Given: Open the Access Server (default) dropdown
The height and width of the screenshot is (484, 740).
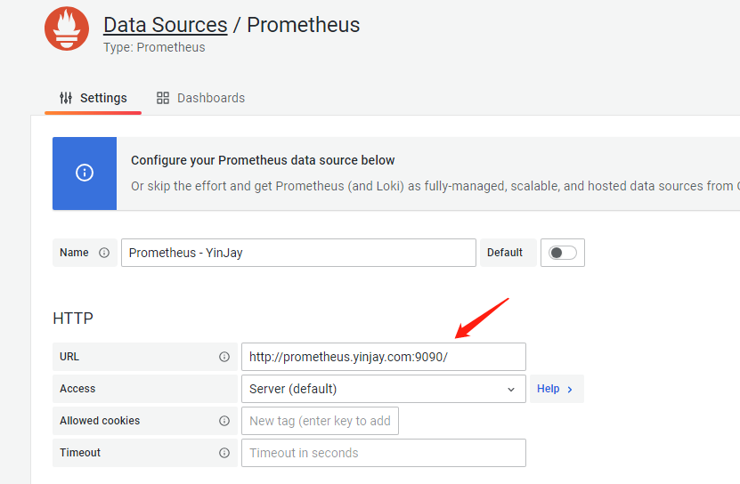Looking at the screenshot, I should [374, 389].
